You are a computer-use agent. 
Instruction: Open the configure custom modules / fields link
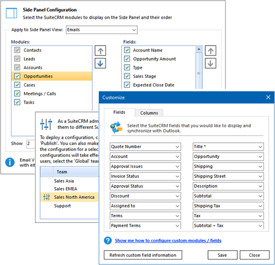coord(168,240)
